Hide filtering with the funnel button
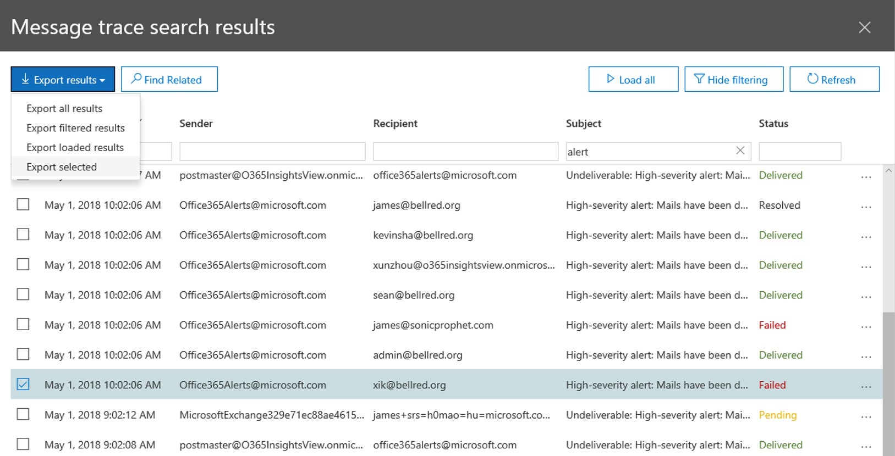 733,80
